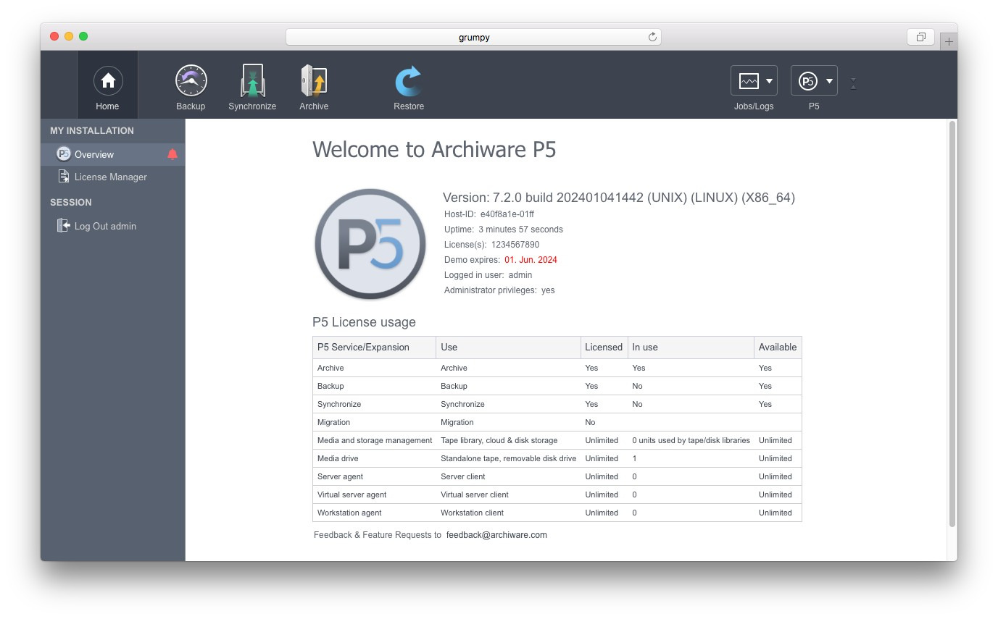This screenshot has width=998, height=619.
Task: Open the Backup module
Action: pyautogui.click(x=191, y=81)
